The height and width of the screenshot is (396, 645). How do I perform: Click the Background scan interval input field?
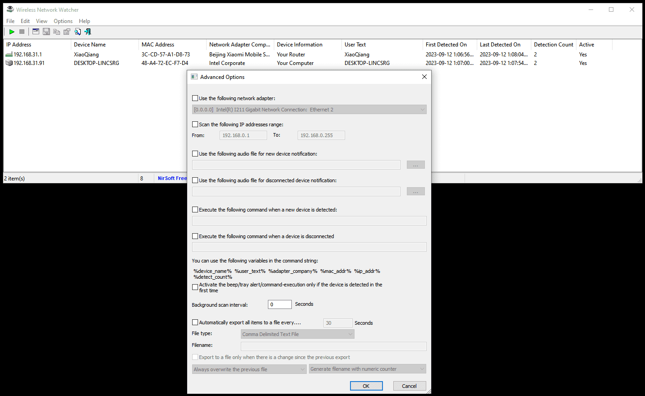tap(280, 304)
